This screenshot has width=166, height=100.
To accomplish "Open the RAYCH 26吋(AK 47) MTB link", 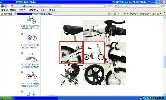I will [x=30, y=46].
